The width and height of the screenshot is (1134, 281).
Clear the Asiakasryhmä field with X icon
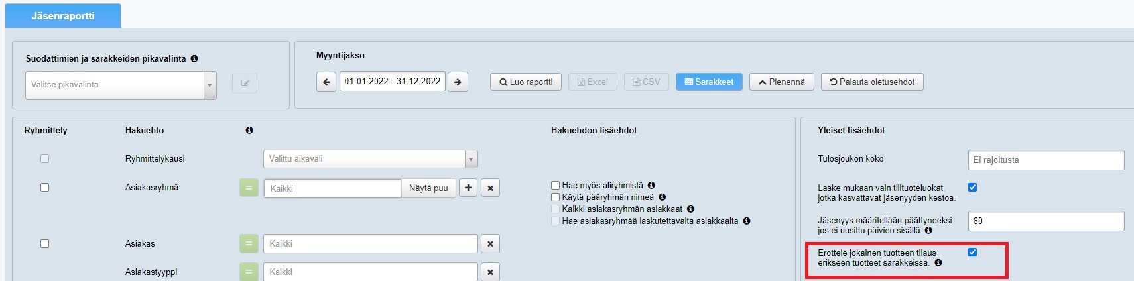[x=490, y=188]
